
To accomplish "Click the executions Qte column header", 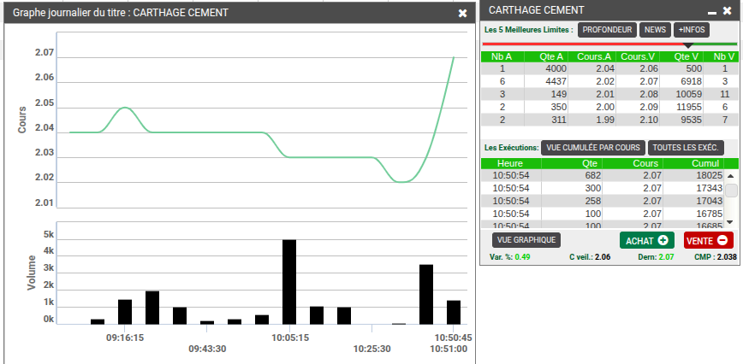I will 573,163.
